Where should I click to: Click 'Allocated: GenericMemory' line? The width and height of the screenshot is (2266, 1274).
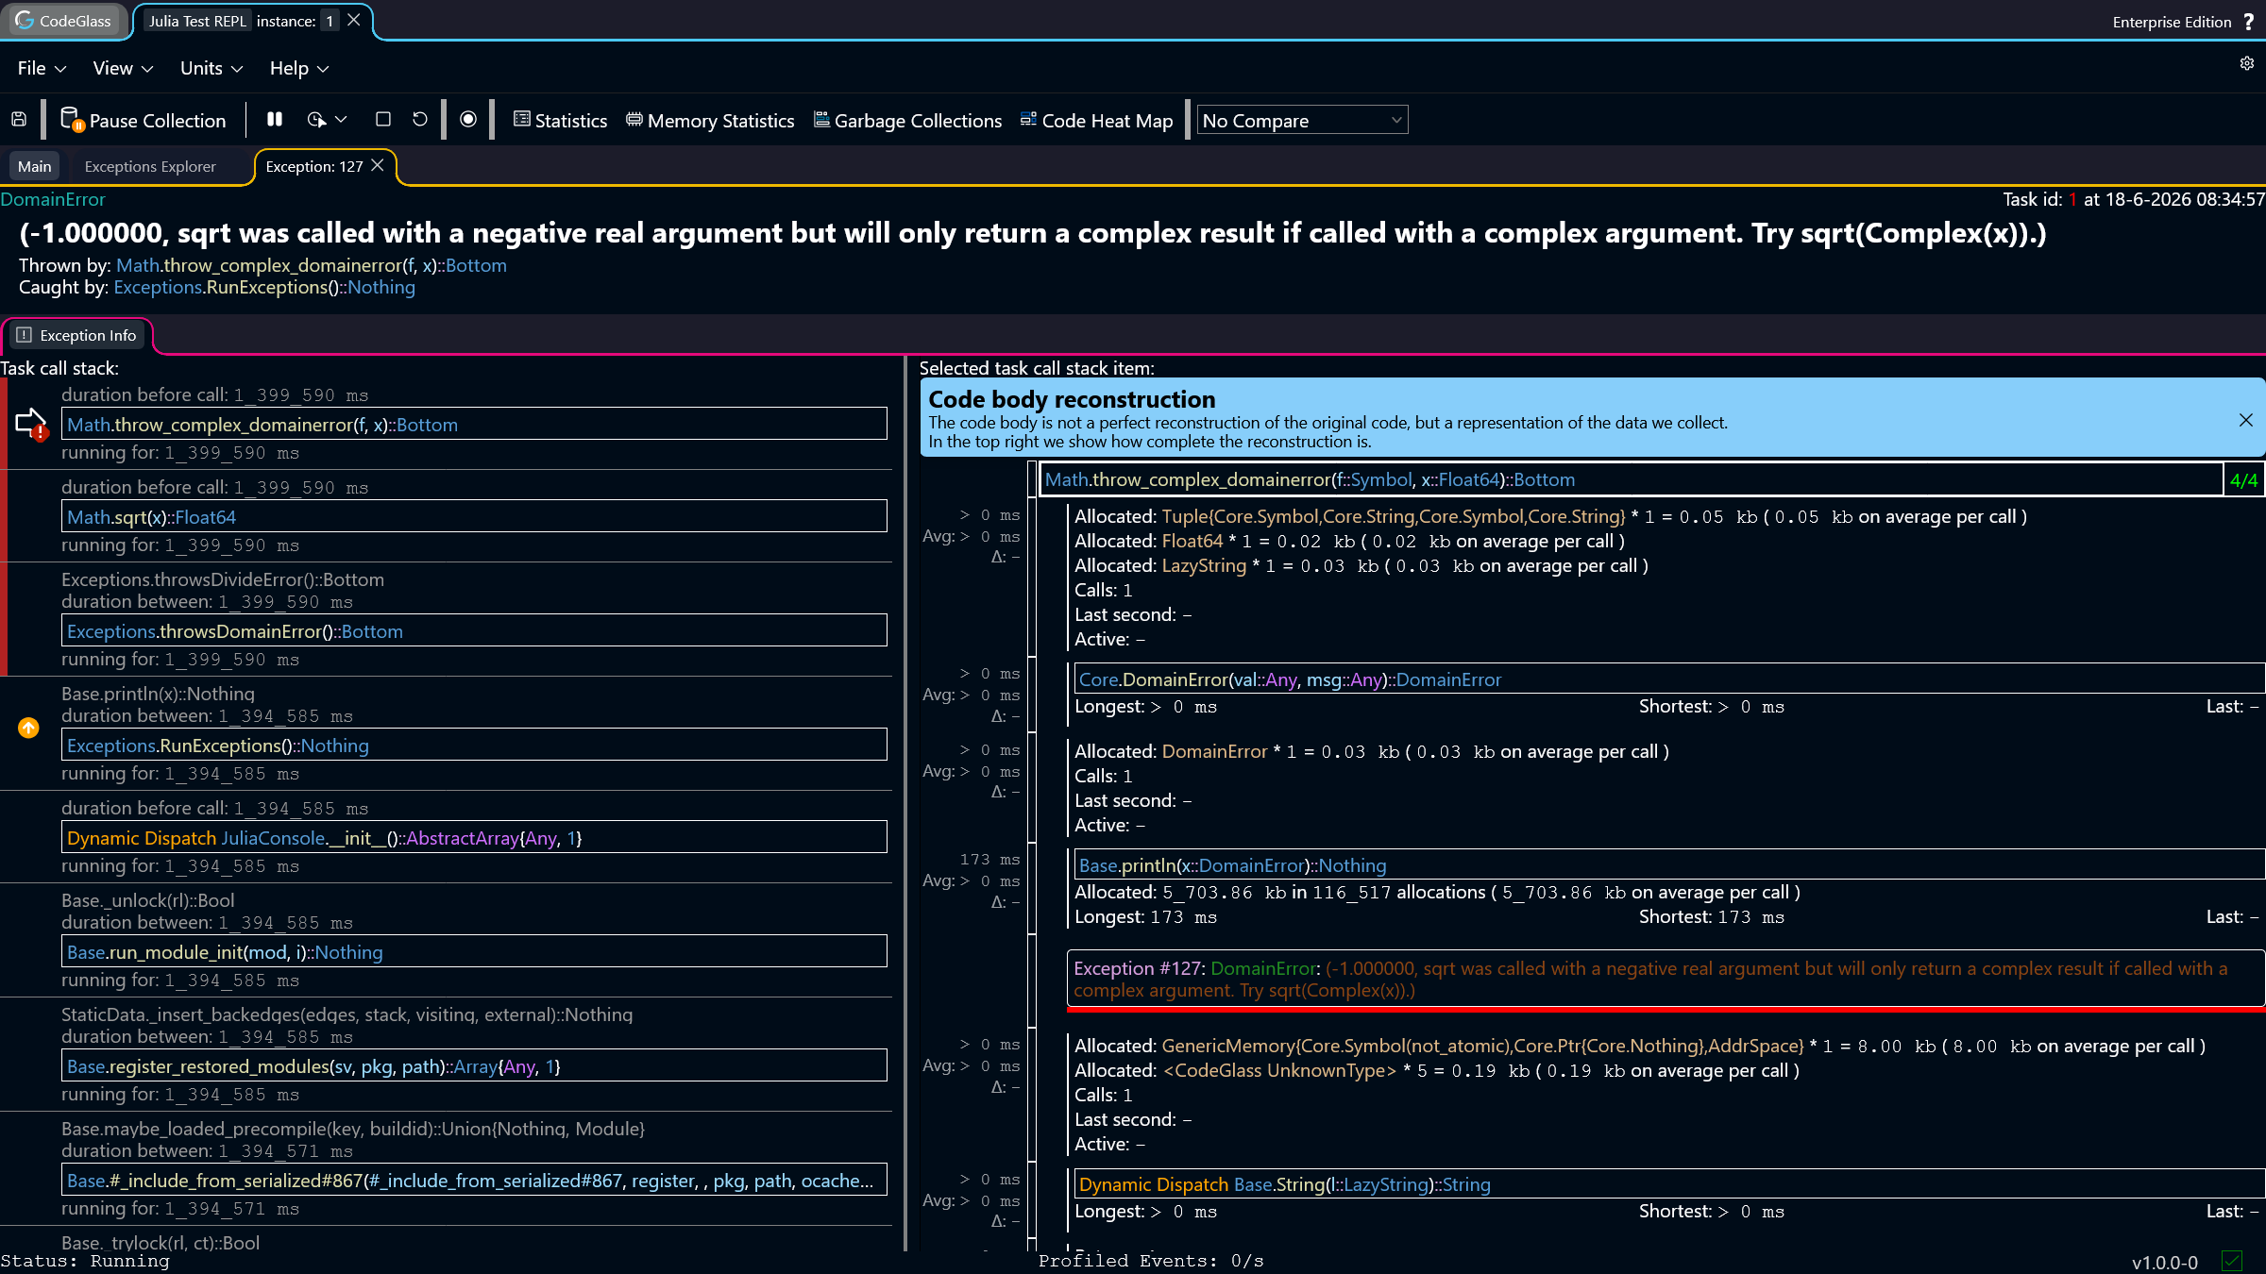click(1639, 1046)
